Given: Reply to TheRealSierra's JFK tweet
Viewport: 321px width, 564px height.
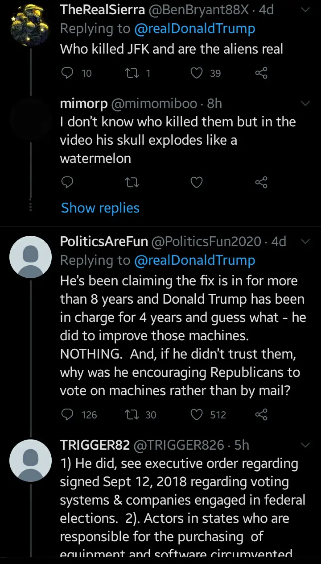Looking at the screenshot, I should 67,73.
